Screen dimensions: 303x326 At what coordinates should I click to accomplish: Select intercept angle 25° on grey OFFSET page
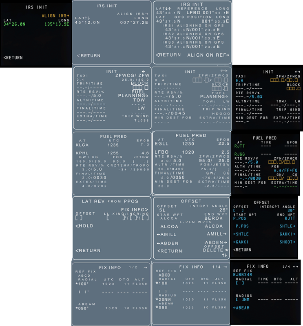coord(223,210)
